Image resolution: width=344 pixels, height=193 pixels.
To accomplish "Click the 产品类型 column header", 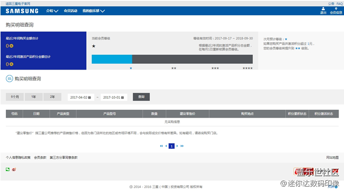I will point(63,114).
